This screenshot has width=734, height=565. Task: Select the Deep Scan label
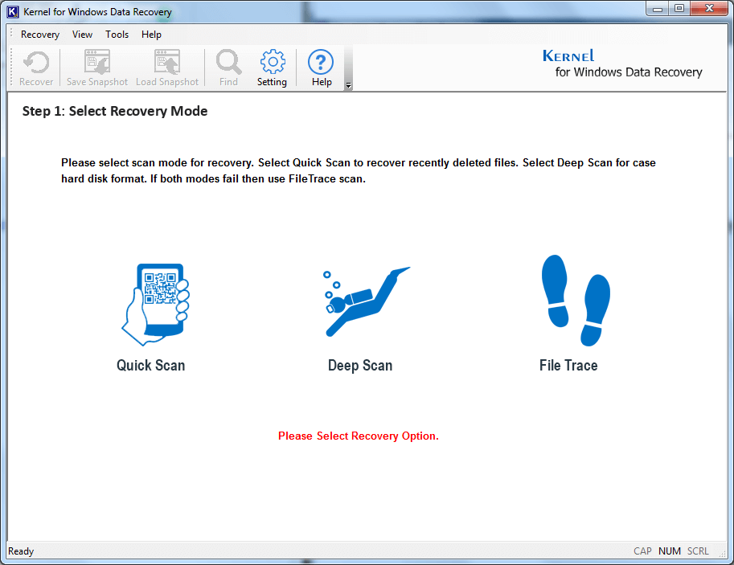point(360,366)
